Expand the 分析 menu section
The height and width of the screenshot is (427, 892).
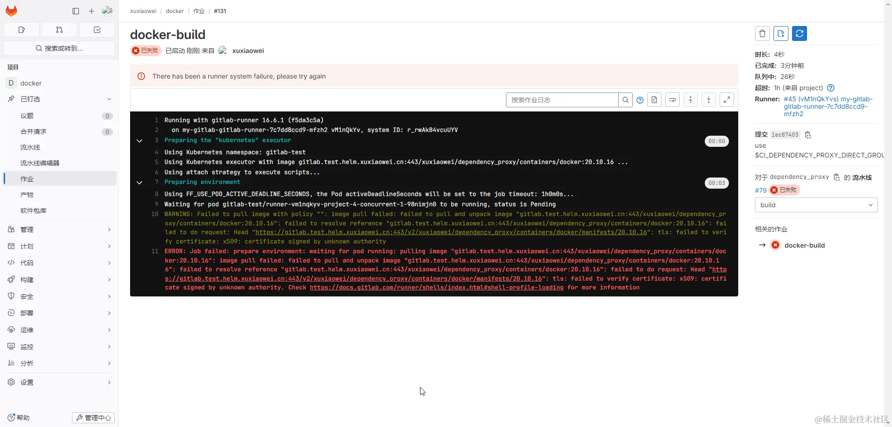[60, 363]
